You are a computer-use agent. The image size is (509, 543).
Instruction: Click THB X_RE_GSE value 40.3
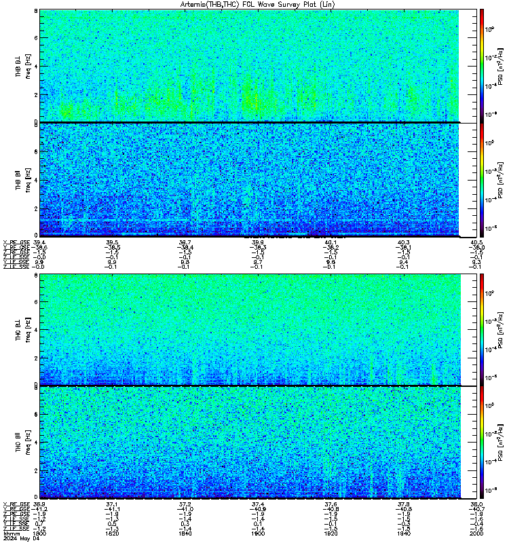[x=403, y=242]
